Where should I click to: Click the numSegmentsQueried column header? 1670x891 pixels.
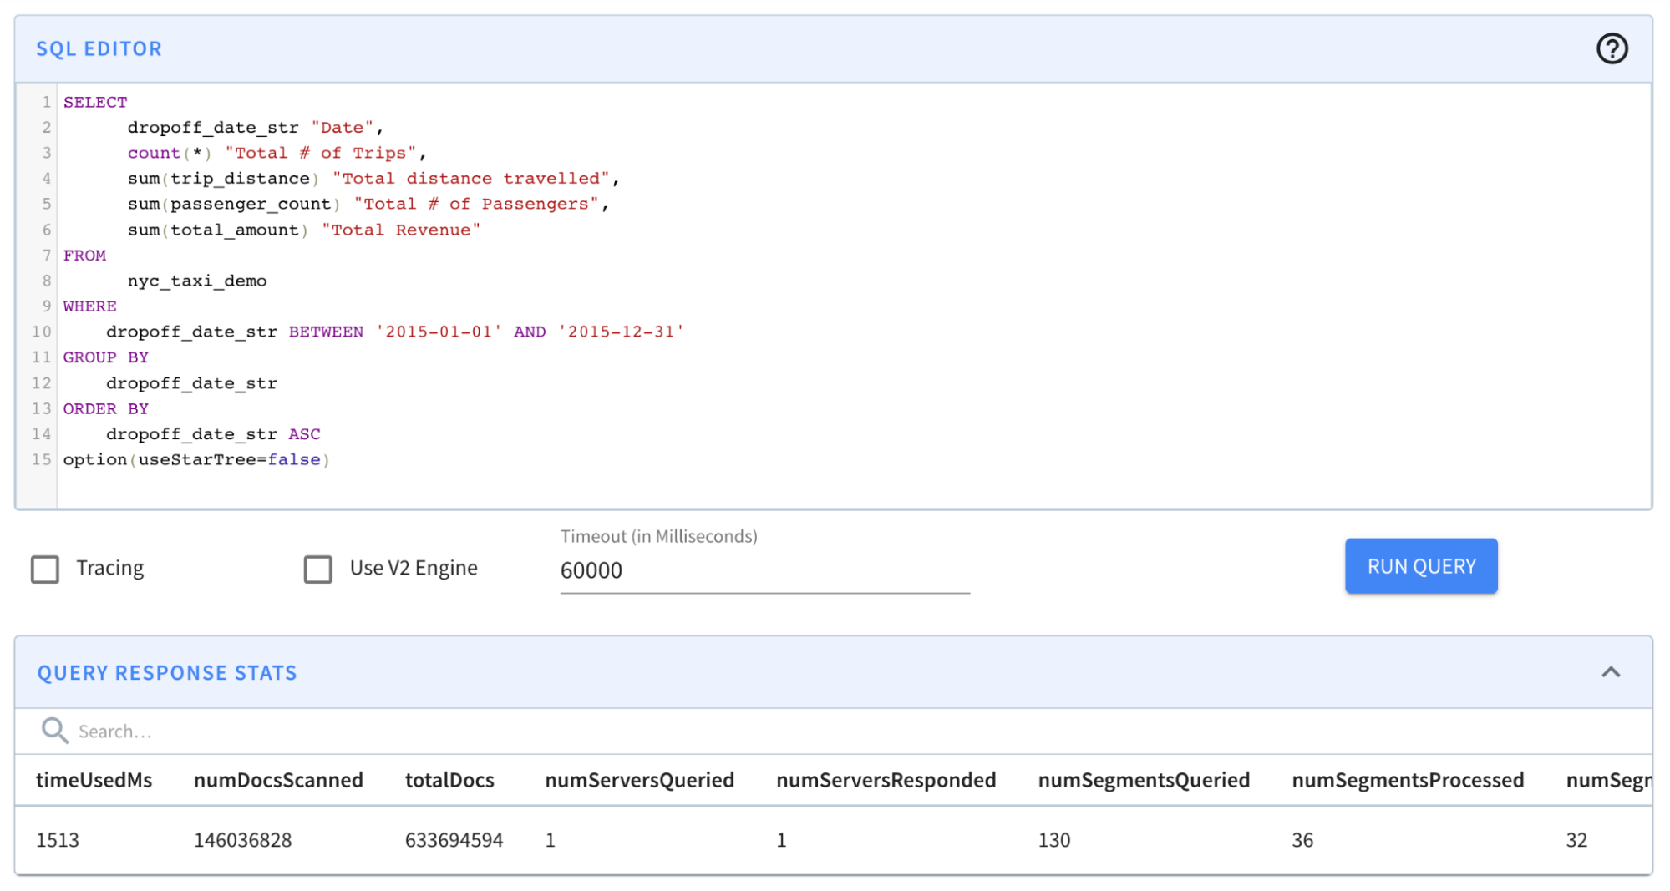point(1143,780)
